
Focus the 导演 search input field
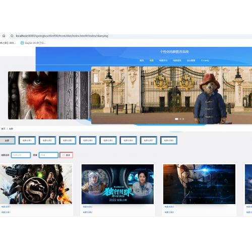click(48, 155)
